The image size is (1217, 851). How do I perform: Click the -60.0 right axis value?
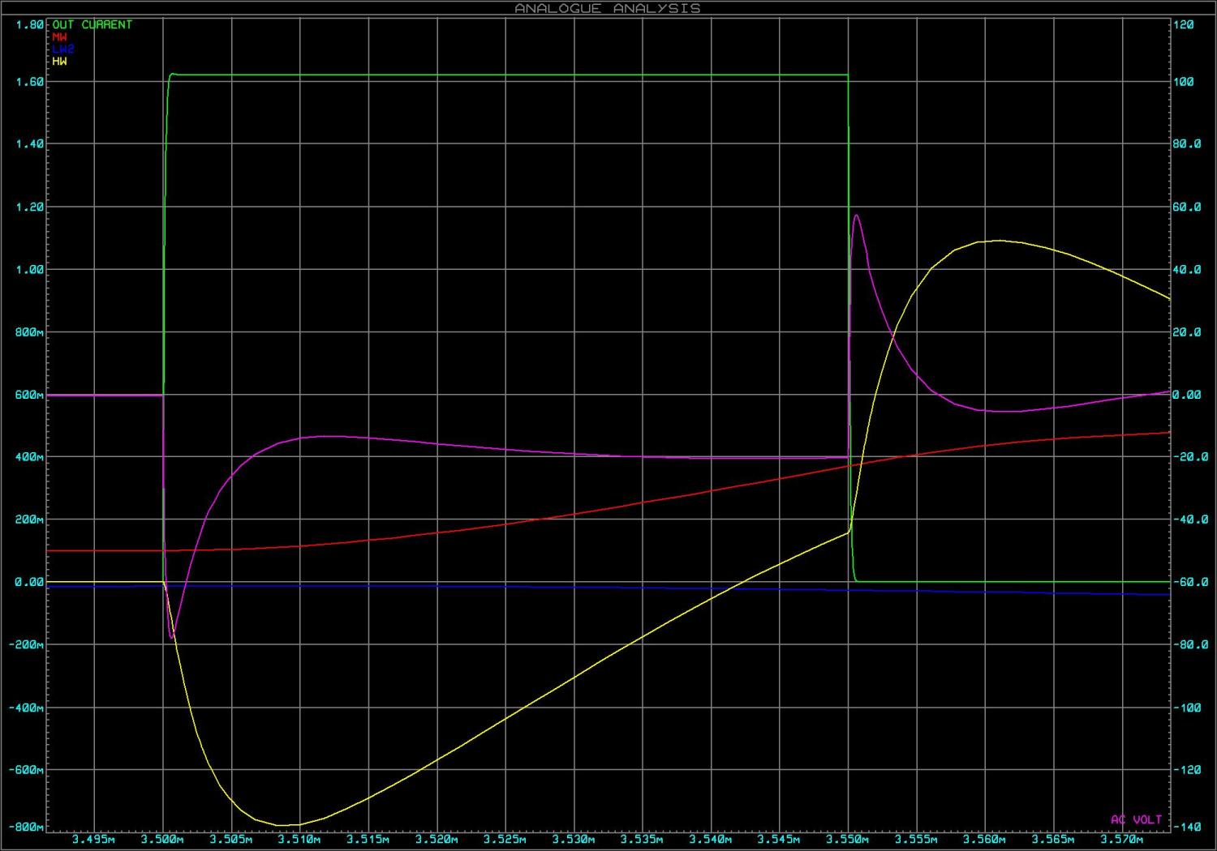(x=1190, y=582)
